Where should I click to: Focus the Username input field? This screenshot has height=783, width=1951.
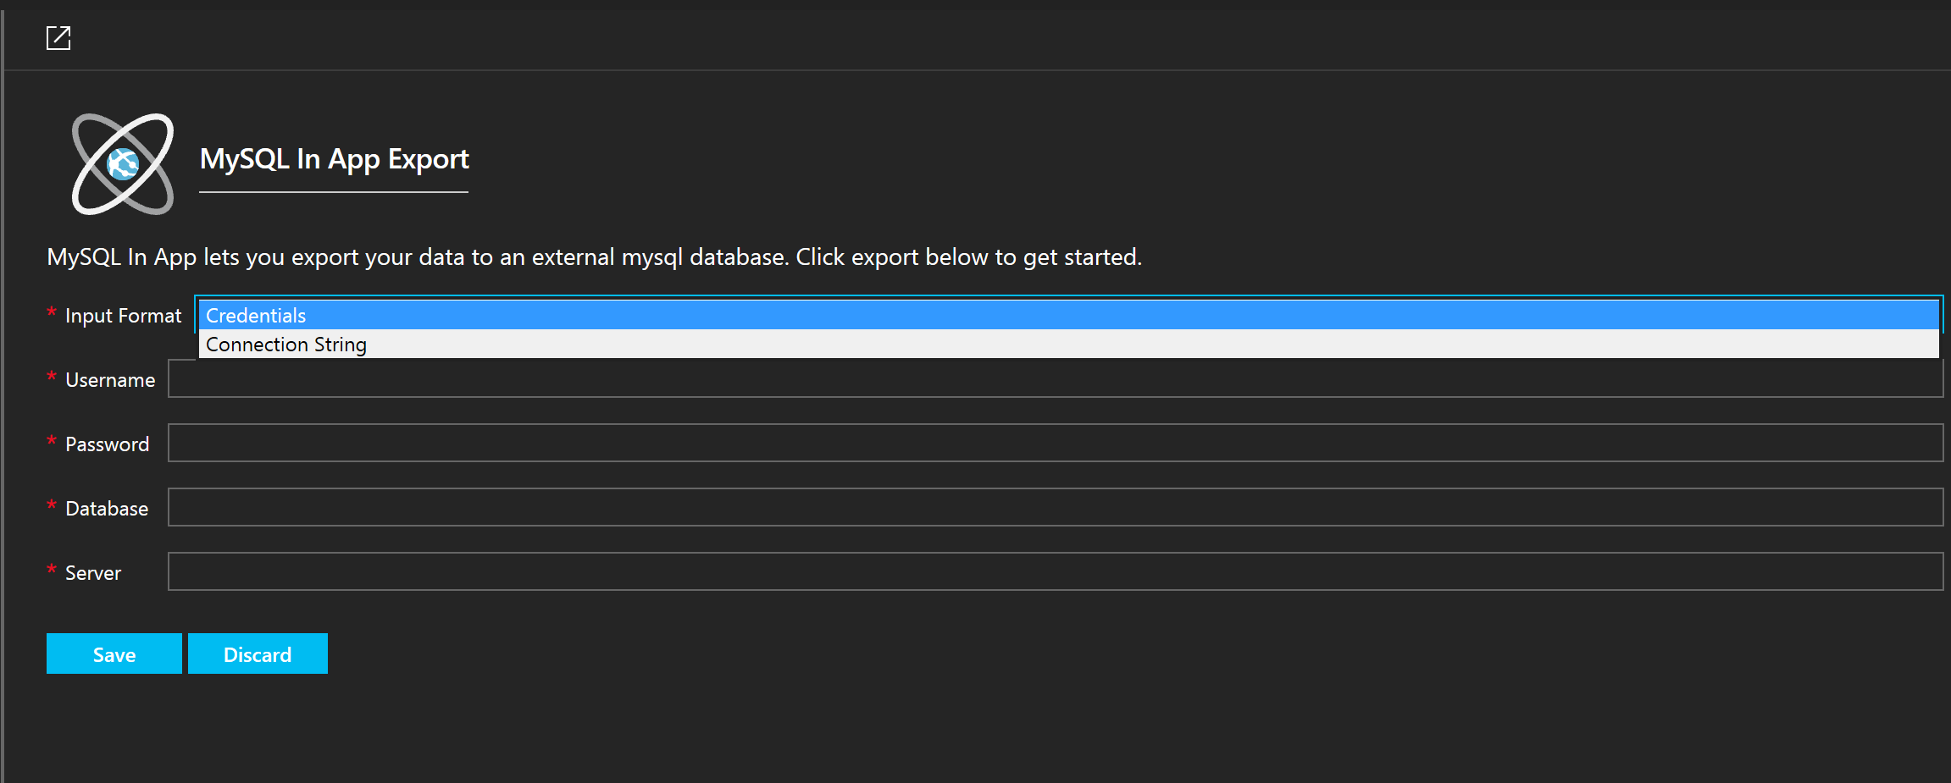coord(1055,380)
